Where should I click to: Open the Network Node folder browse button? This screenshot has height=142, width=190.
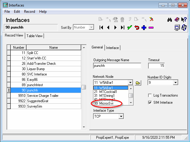(x=138, y=83)
